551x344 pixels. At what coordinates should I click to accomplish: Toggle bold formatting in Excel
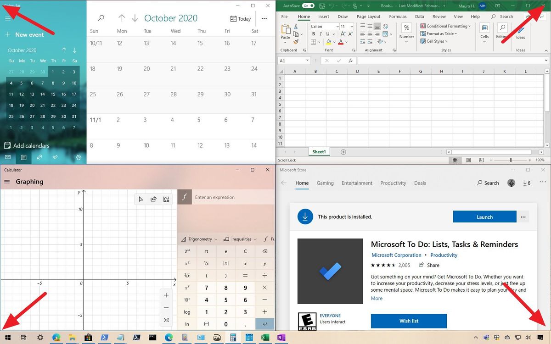pos(313,33)
